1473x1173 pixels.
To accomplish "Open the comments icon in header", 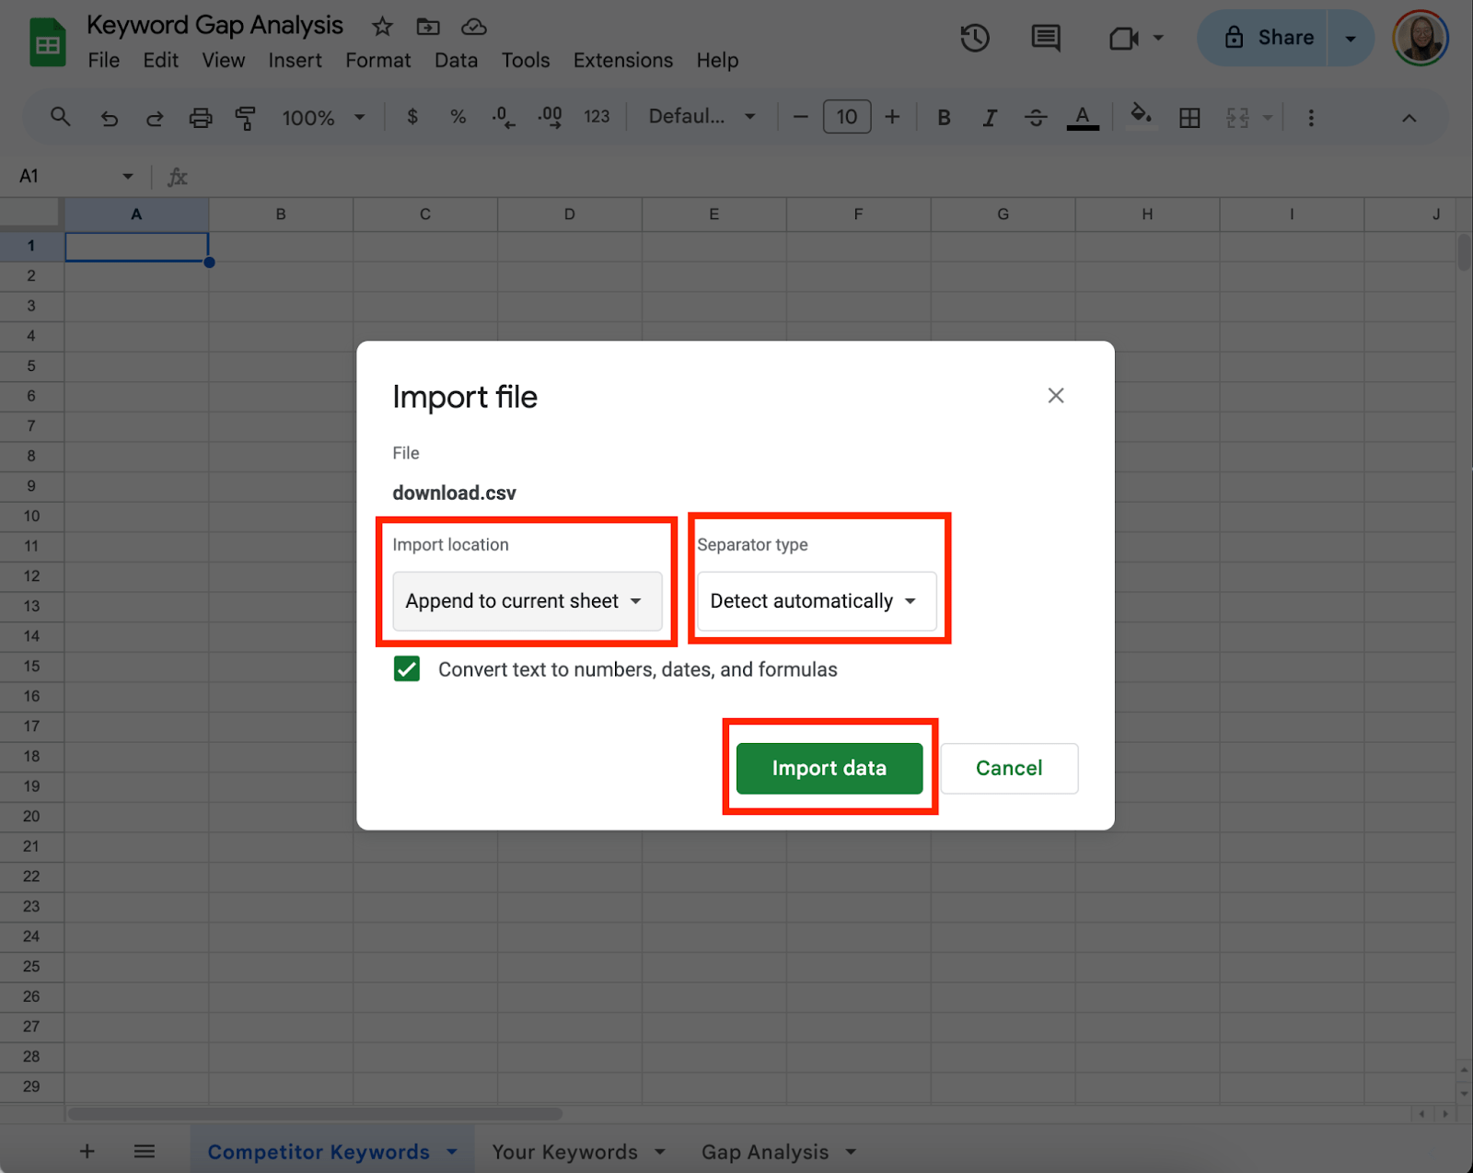I will point(1045,38).
